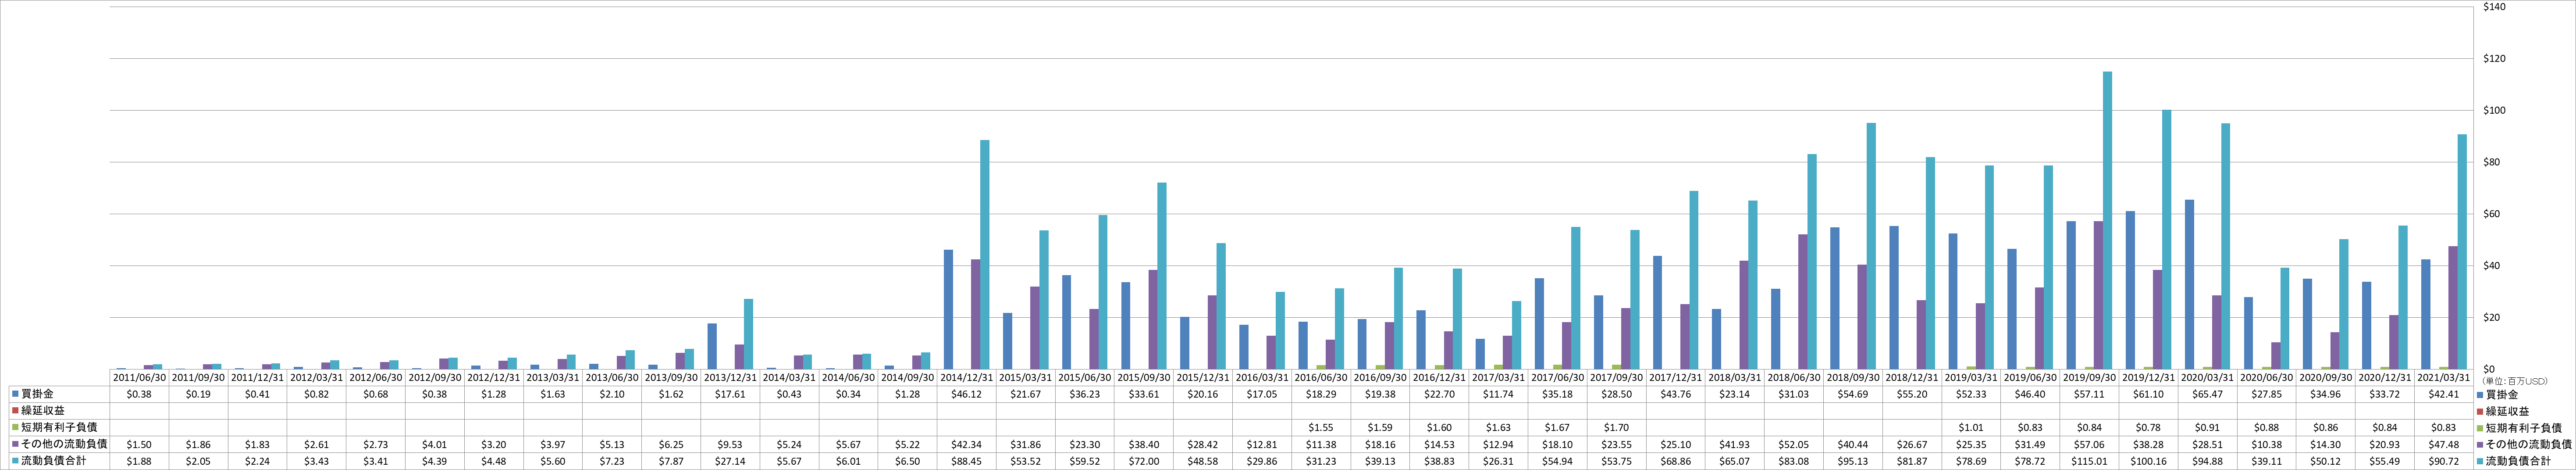
Task: Select the 2014/12/31 date column header
Action: 966,377
